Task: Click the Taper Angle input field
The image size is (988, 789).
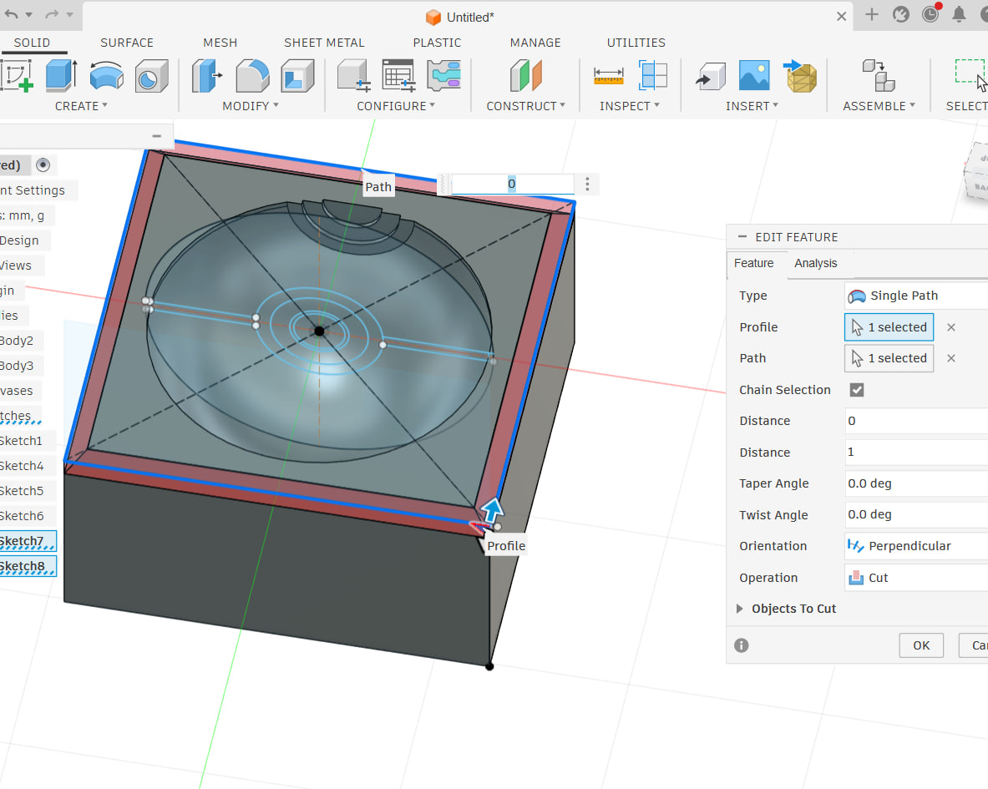Action: point(916,483)
